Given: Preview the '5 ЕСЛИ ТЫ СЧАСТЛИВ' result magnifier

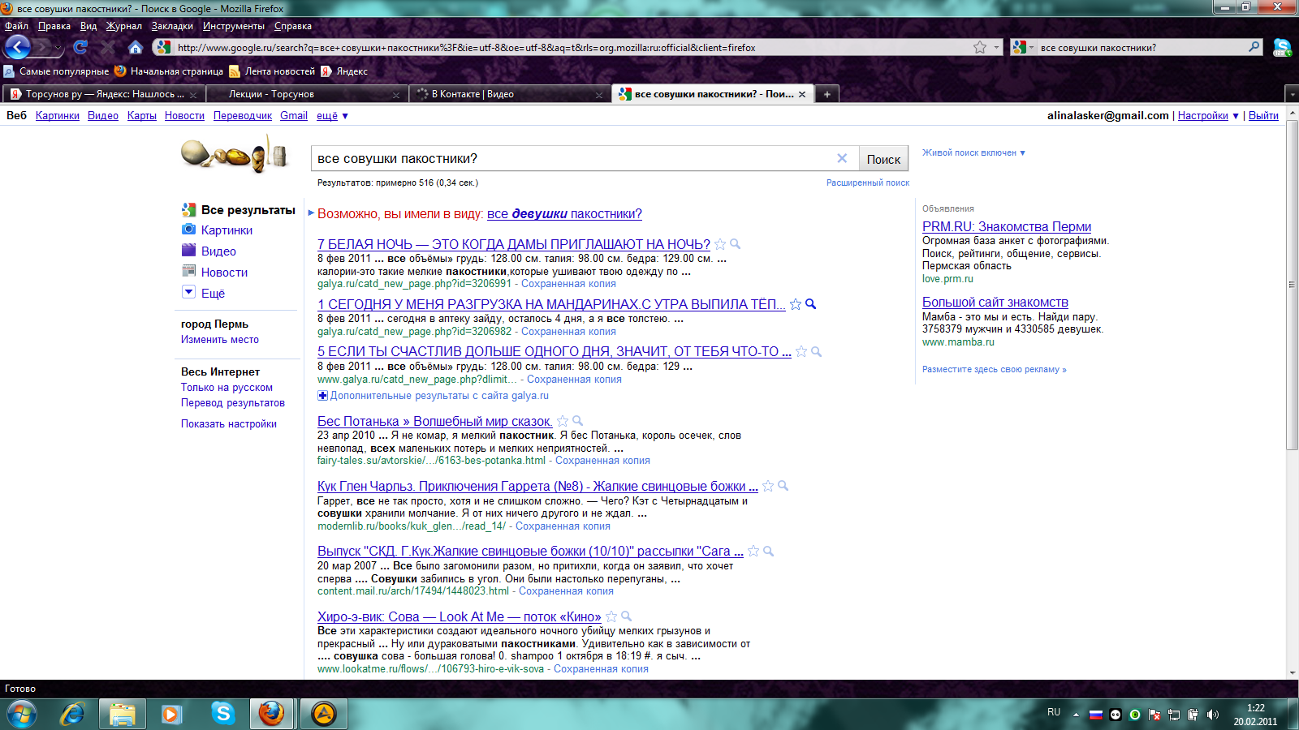Looking at the screenshot, I should pos(816,351).
